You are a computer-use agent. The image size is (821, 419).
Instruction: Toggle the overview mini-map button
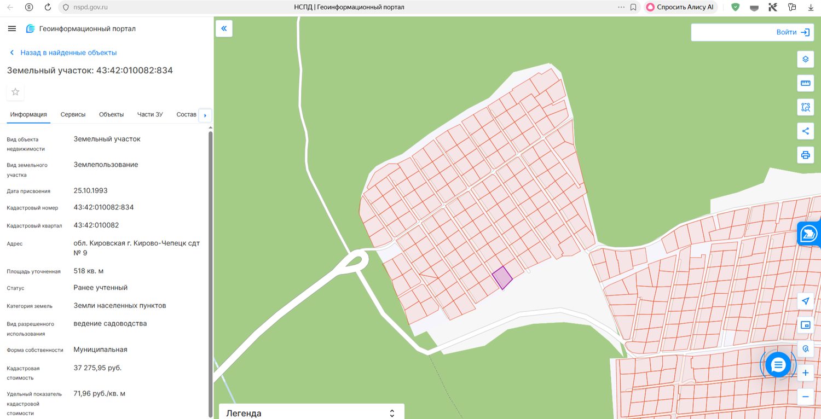tap(805, 325)
